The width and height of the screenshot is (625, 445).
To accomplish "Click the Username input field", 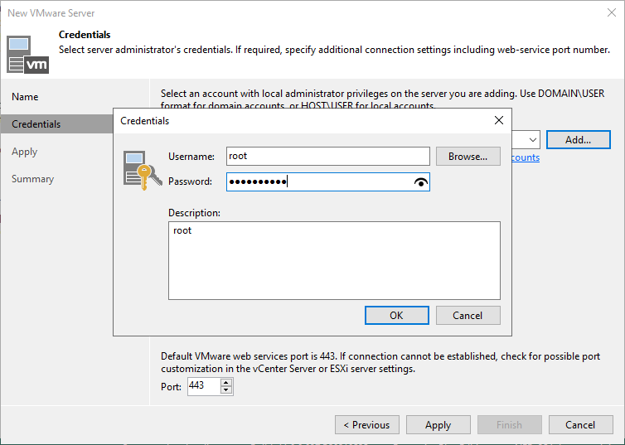I will tap(328, 156).
